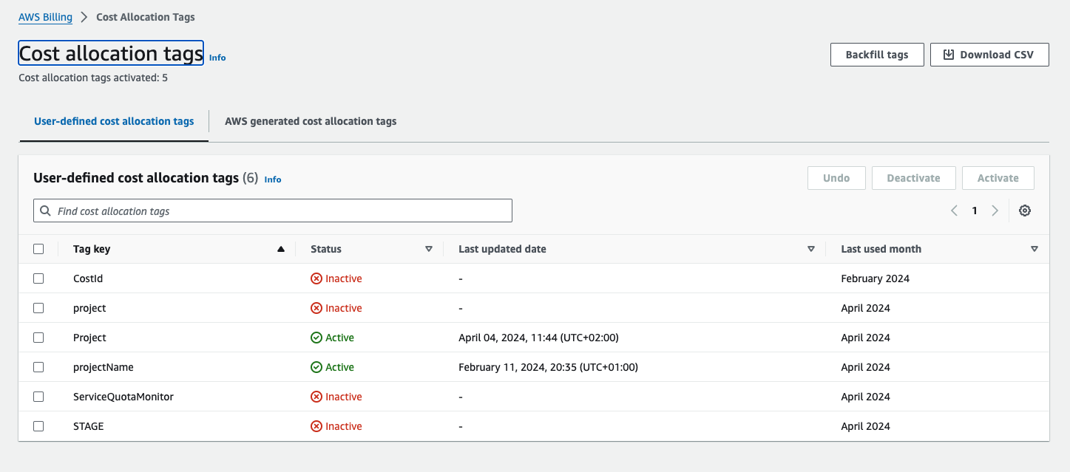The image size is (1070, 472).
Task: Open AWS Billing breadcrumb link
Action: click(45, 17)
